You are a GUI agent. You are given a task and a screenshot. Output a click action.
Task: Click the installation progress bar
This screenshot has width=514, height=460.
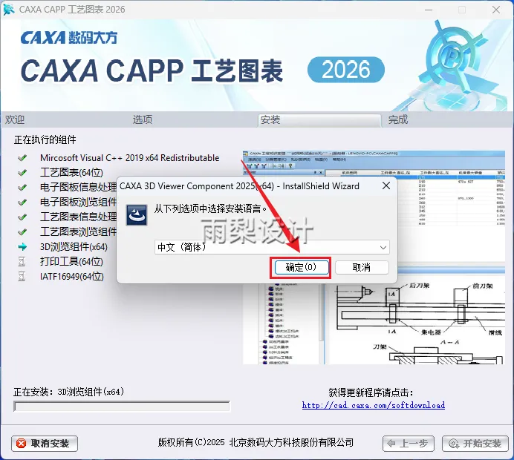coord(122,407)
